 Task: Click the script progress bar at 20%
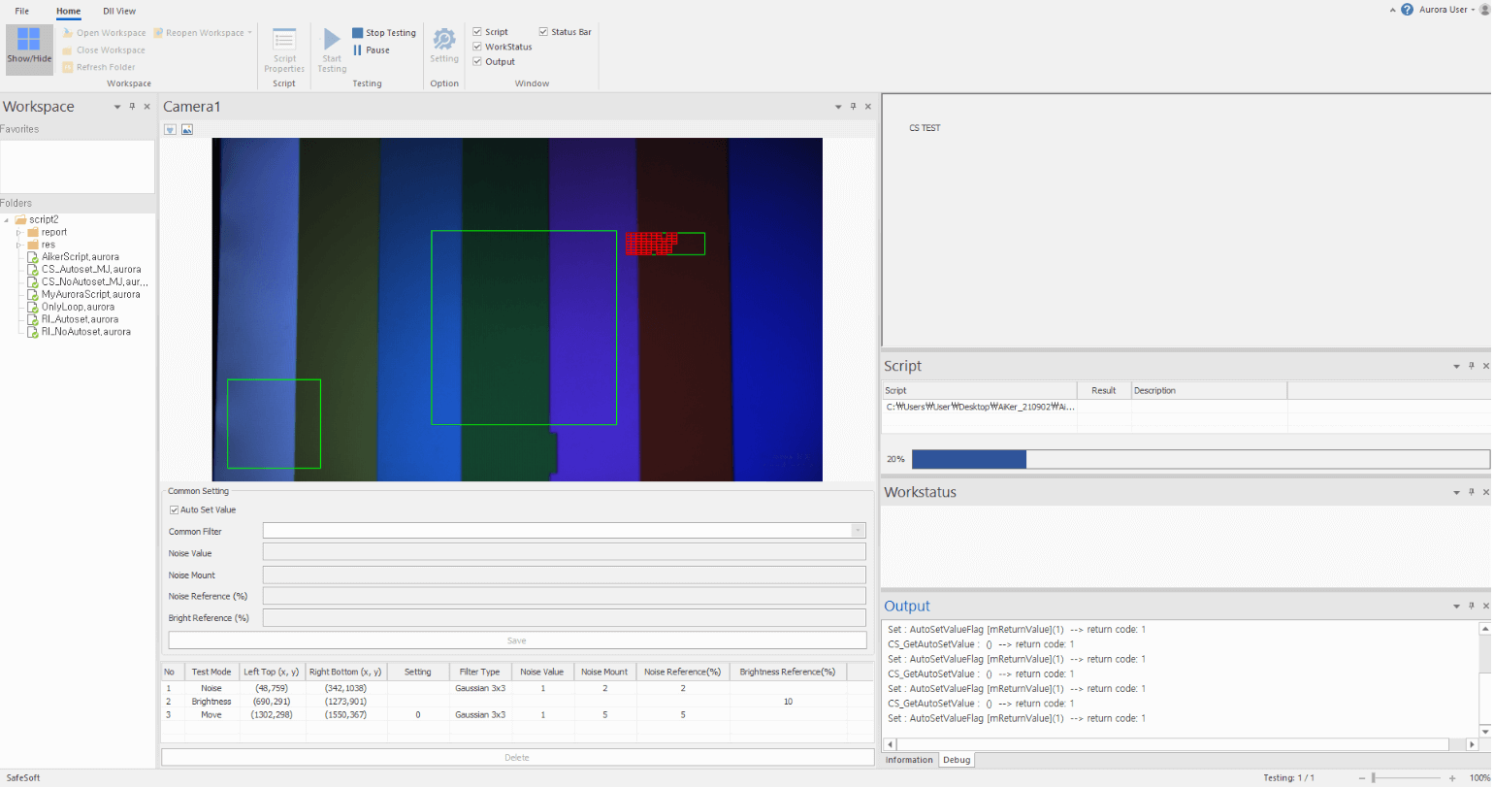click(1200, 459)
